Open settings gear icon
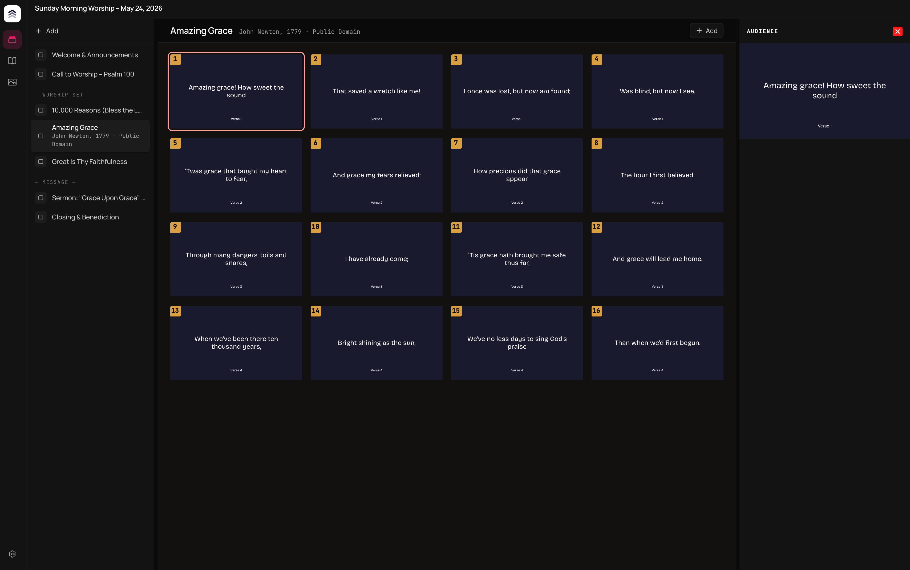Screen dimensions: 910x570 (12, 554)
